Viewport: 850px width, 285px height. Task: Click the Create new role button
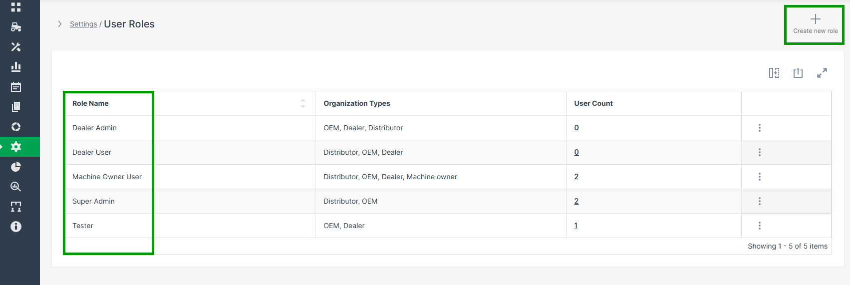(x=815, y=24)
